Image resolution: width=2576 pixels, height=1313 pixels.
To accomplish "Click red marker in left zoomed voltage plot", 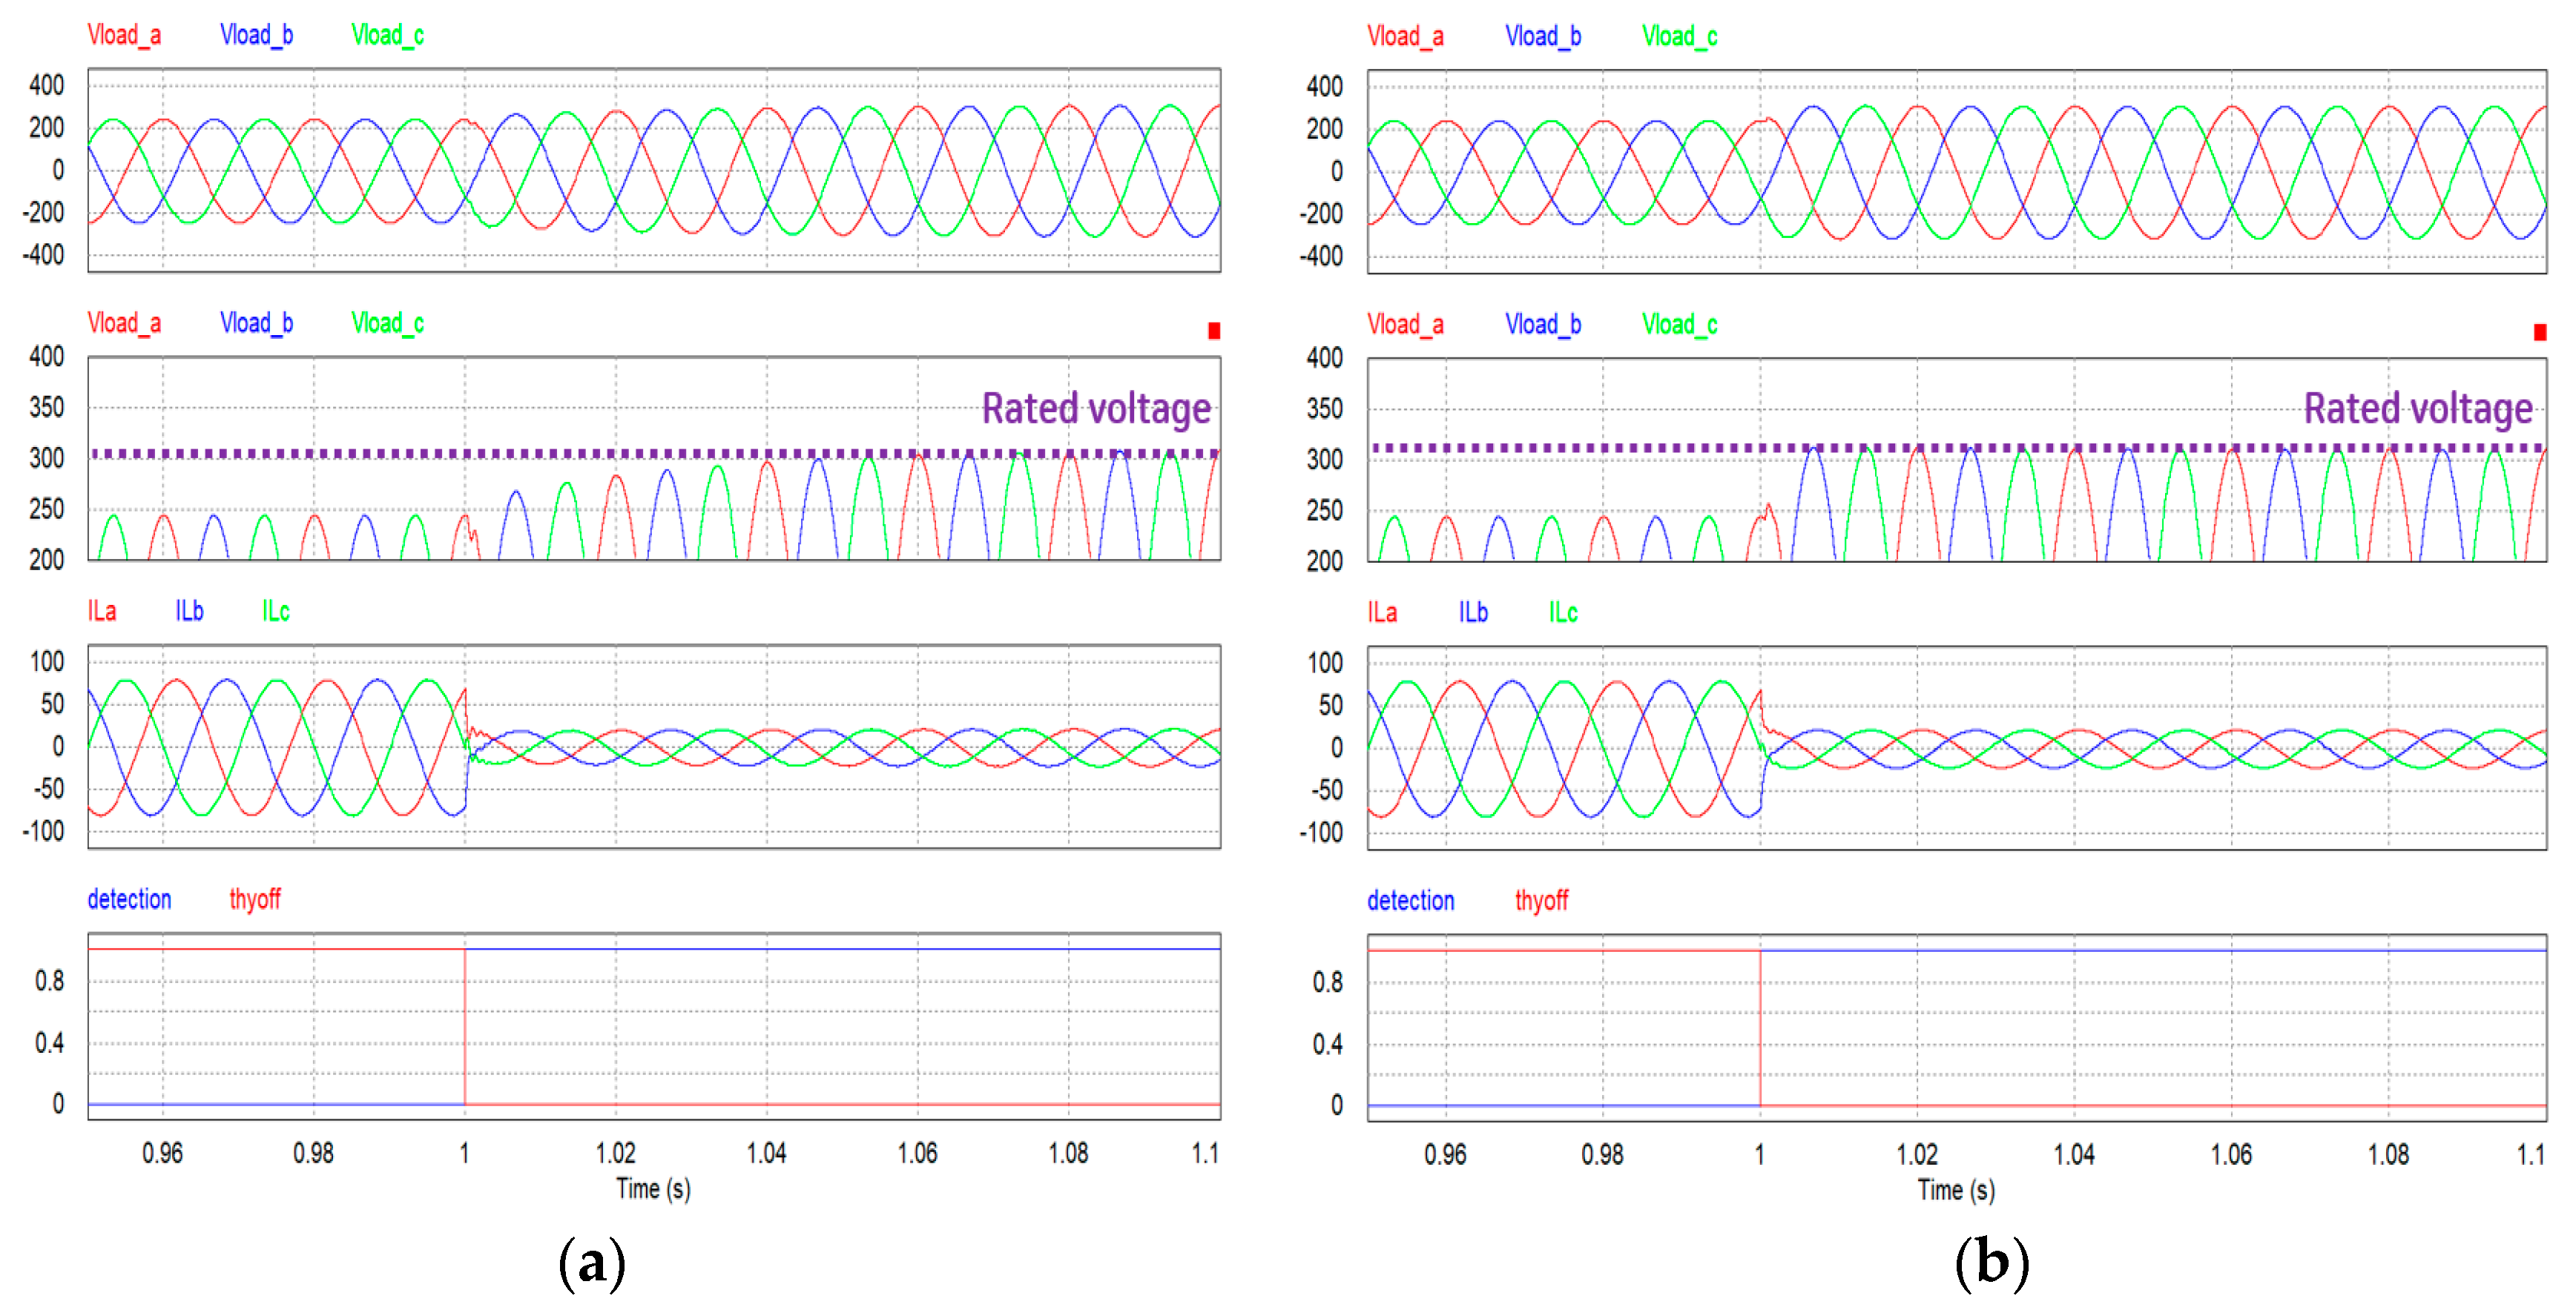I will pos(1214,331).
